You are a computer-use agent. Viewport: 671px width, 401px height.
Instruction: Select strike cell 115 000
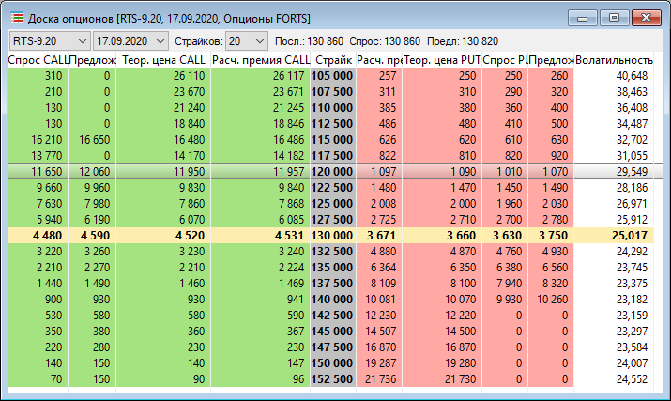click(333, 140)
